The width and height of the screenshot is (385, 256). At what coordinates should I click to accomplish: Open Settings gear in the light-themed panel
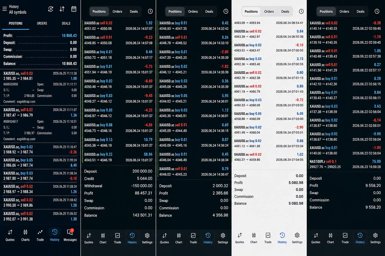[x=297, y=238]
